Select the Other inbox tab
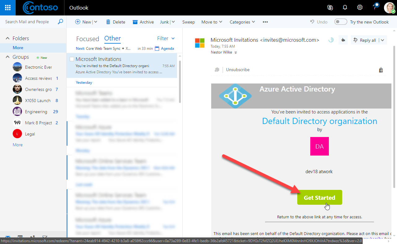This screenshot has width=397, height=244. (x=112, y=38)
